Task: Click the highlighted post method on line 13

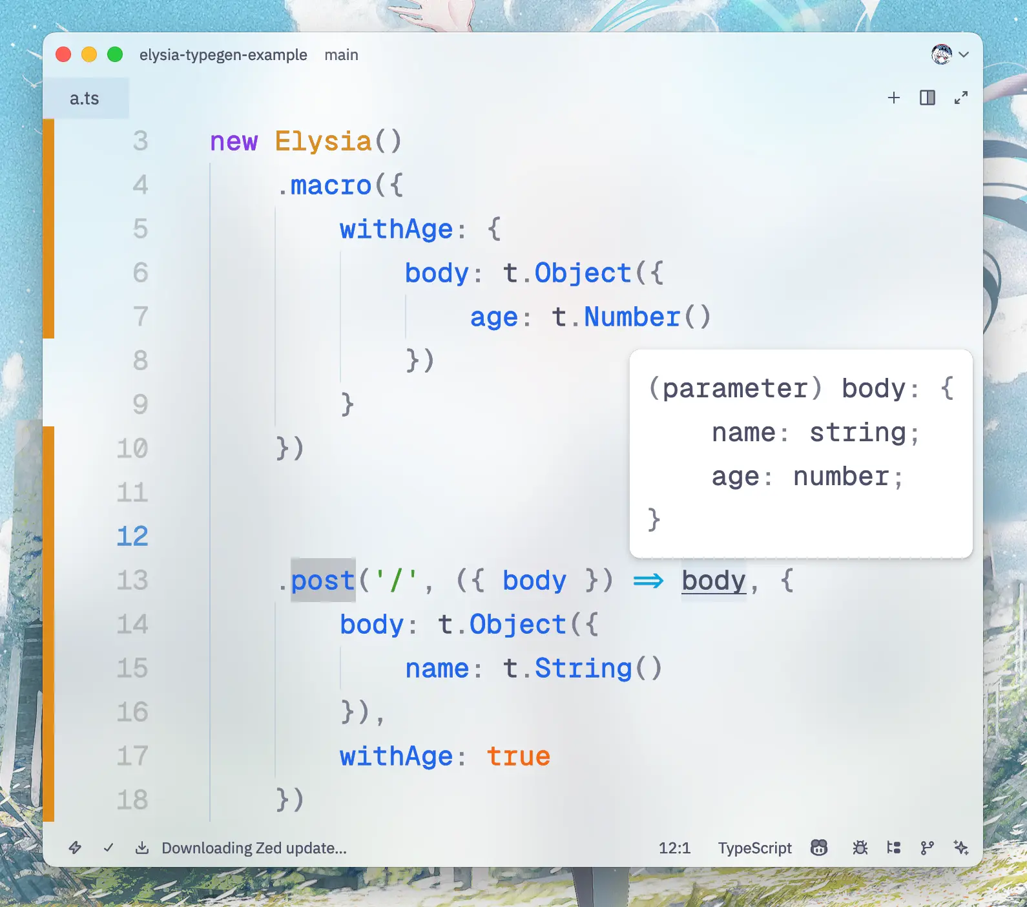Action: [x=323, y=580]
